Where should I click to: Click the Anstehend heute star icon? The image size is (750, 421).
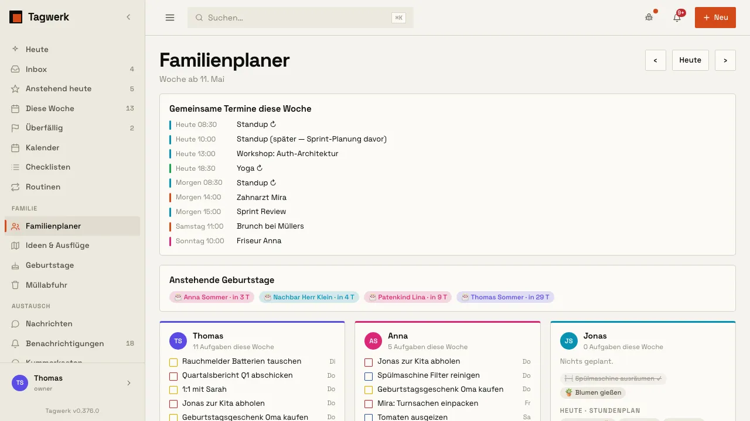point(15,89)
